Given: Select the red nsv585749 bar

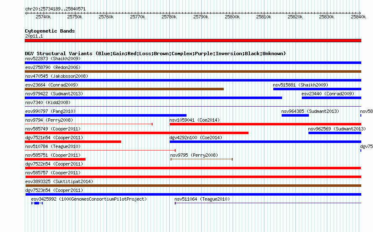Looking at the screenshot, I should (137, 133).
